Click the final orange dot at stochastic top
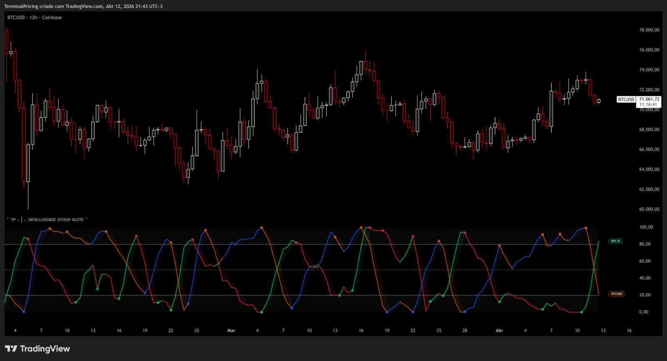 [x=586, y=228]
